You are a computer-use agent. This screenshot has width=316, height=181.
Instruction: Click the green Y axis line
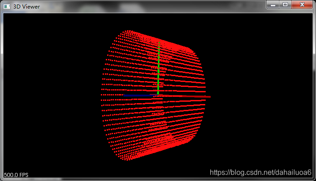(x=158, y=68)
